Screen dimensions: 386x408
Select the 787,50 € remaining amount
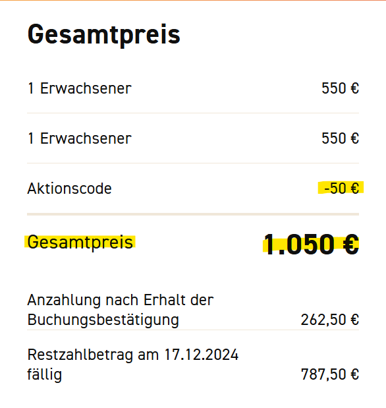pos(330,374)
